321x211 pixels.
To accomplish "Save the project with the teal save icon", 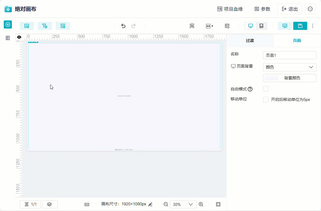I will pyautogui.click(x=300, y=26).
